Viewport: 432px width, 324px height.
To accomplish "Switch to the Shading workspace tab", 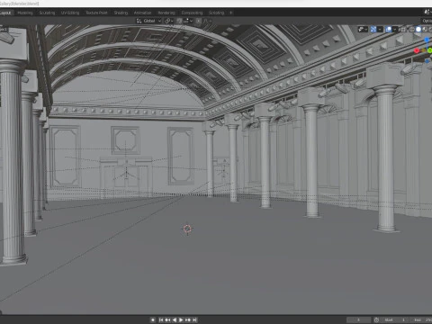I will (121, 13).
